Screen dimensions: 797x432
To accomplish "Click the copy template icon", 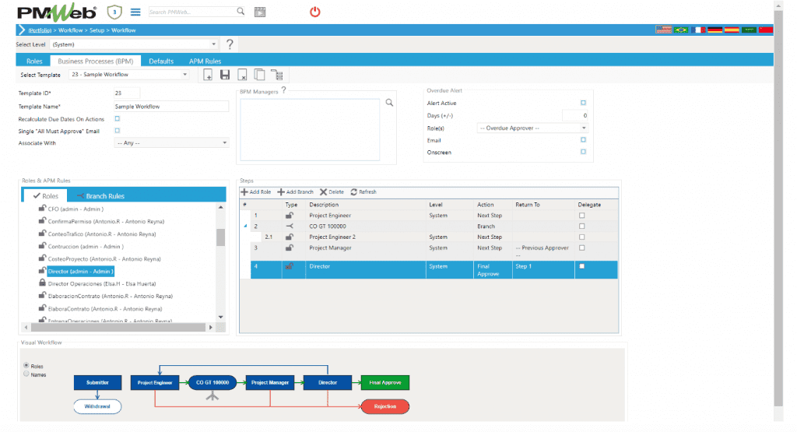I will point(259,75).
